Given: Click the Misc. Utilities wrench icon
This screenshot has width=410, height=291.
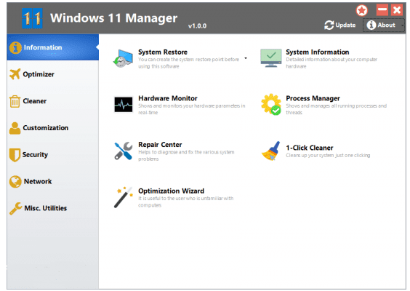Looking at the screenshot, I should pyautogui.click(x=16, y=208).
